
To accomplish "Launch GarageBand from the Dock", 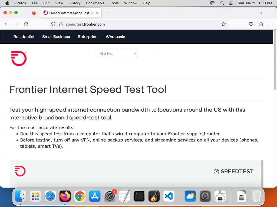I will tap(154, 196).
